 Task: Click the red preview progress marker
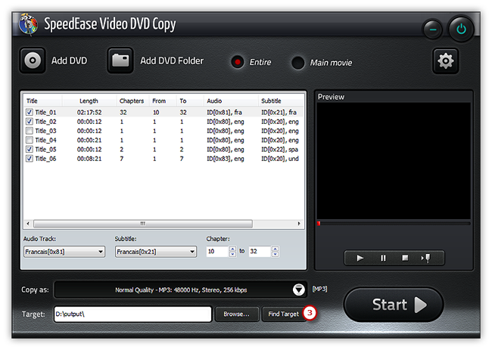point(319,224)
